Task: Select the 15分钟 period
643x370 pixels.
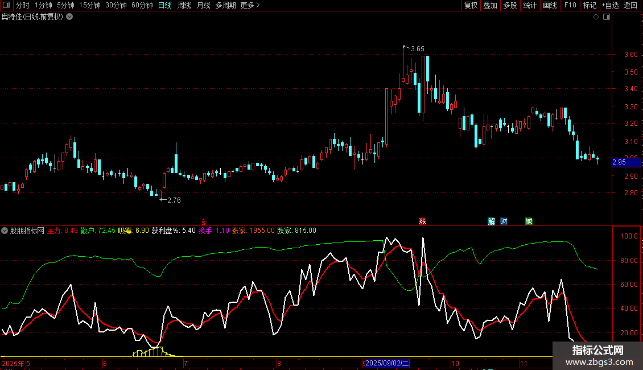Action: pos(90,5)
